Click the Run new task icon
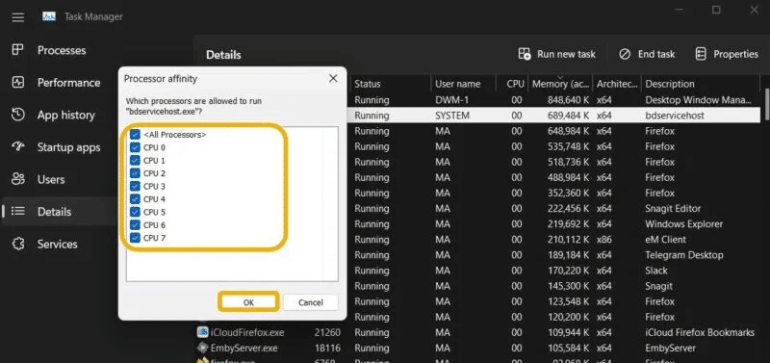 [525, 54]
